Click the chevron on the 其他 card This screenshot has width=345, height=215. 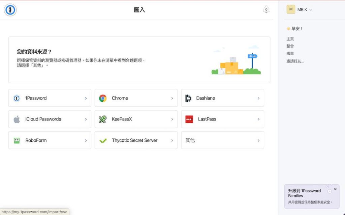tap(258, 140)
